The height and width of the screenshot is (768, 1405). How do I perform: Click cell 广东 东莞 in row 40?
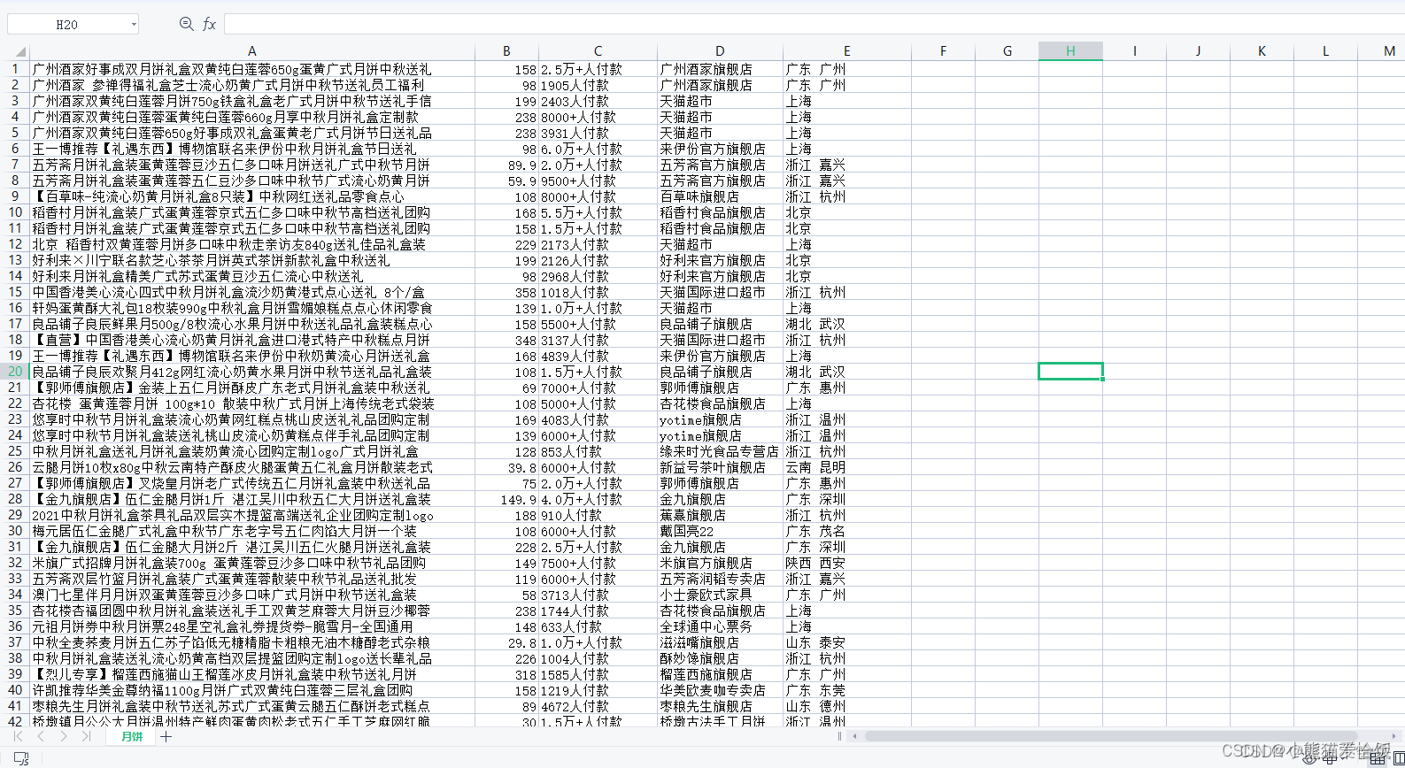(x=847, y=690)
